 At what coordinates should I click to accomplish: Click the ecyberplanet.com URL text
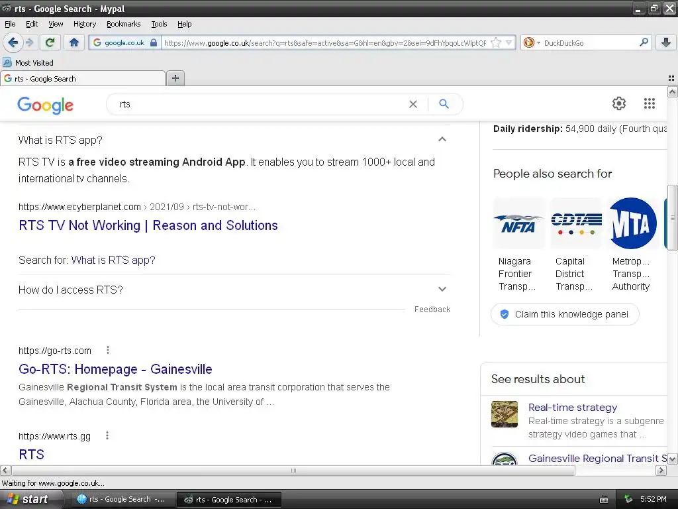point(79,207)
